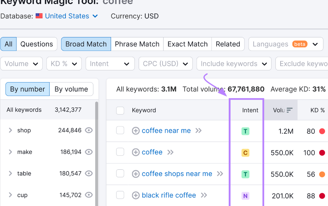
Task: Click the Volume column sort icon
Action: tap(290, 110)
